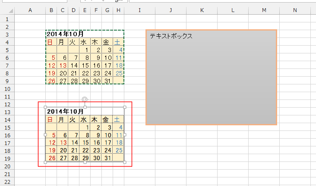This screenshot has width=316, height=186.
Task: Select row 1 header
Action: click(7, 19)
